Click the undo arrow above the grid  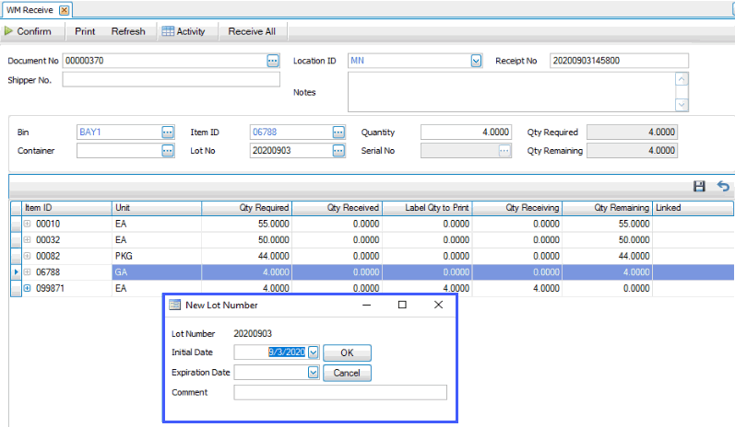[723, 187]
